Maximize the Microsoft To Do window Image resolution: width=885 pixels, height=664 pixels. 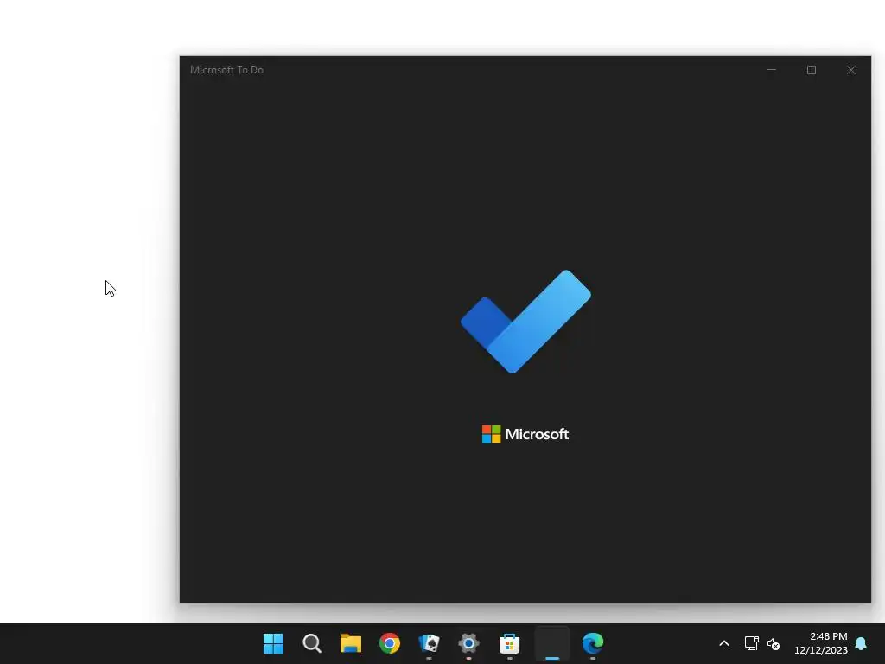pyautogui.click(x=811, y=70)
